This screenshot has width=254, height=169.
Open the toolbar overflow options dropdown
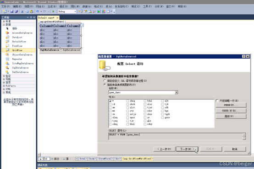coord(114,11)
